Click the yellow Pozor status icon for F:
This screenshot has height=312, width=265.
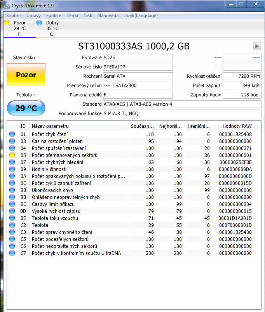[7, 23]
